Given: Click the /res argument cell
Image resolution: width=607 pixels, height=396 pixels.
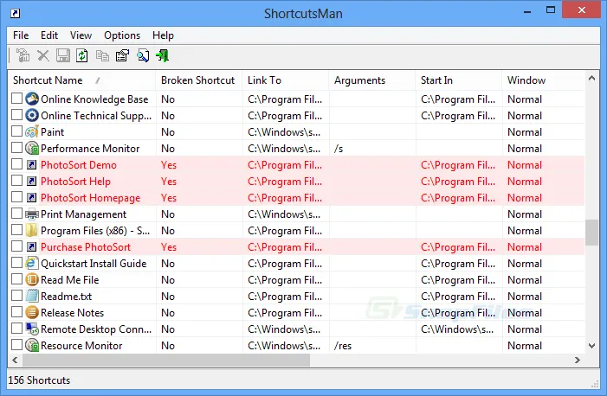Looking at the screenshot, I should point(343,346).
